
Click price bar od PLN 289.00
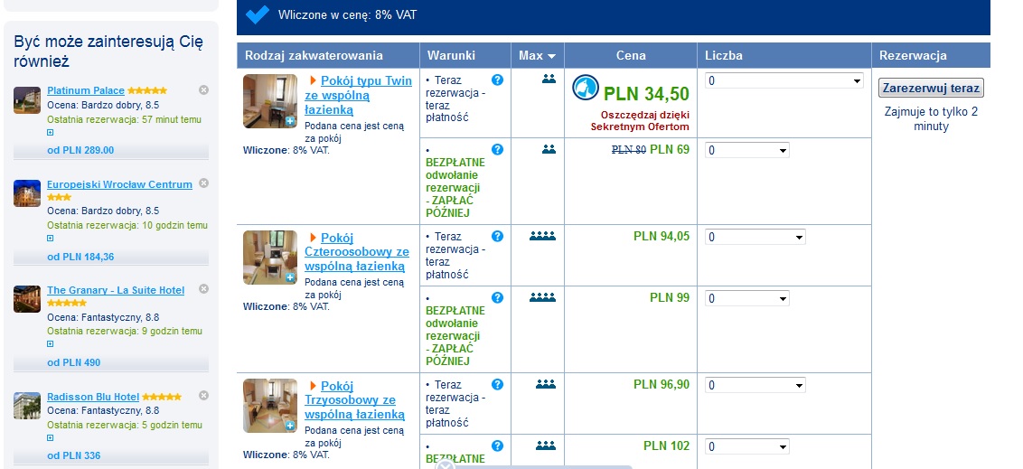click(111, 150)
